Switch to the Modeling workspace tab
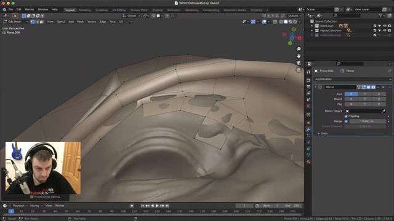Screen dimensions: 394x221 click(x=85, y=10)
